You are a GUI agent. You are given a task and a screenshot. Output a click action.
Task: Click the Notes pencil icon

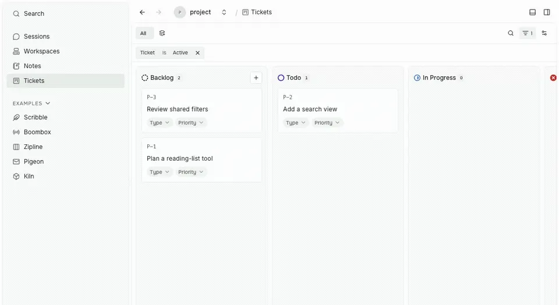pos(16,66)
